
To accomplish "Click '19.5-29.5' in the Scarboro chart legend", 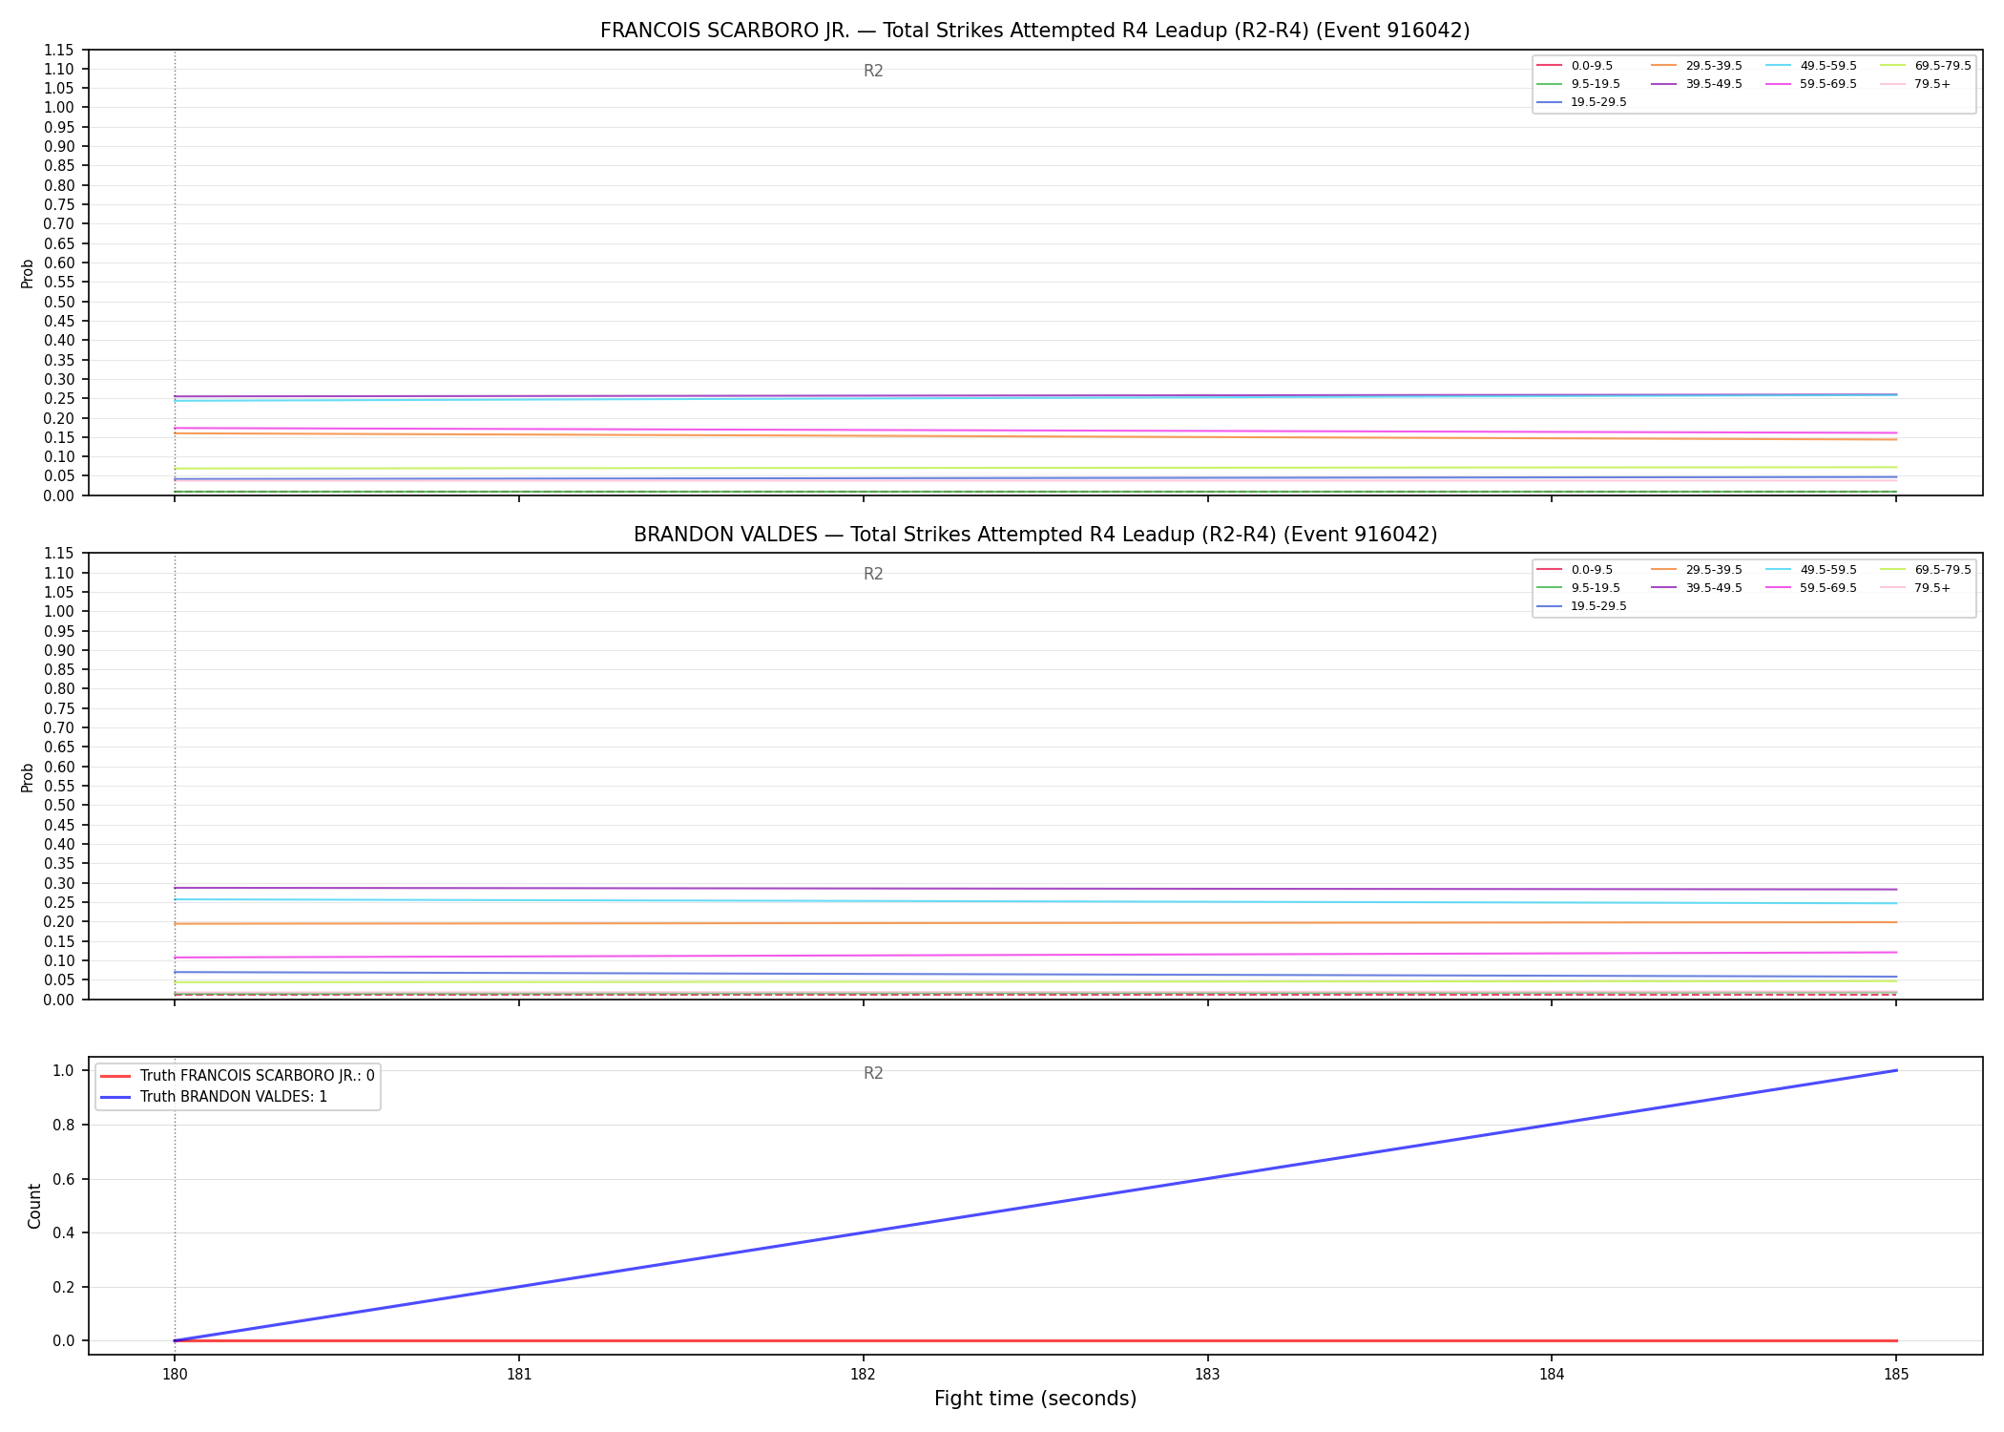I will [x=1598, y=102].
